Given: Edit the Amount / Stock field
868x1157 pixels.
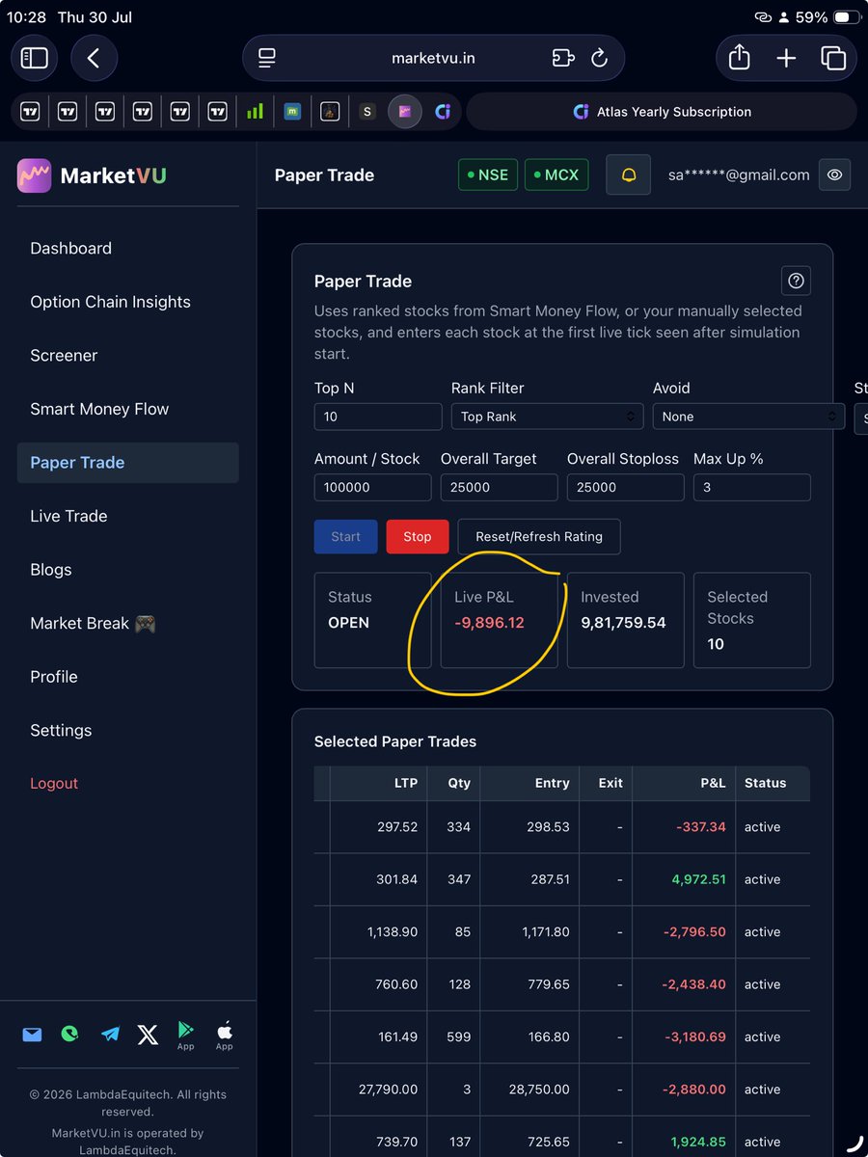Looking at the screenshot, I should [x=372, y=487].
